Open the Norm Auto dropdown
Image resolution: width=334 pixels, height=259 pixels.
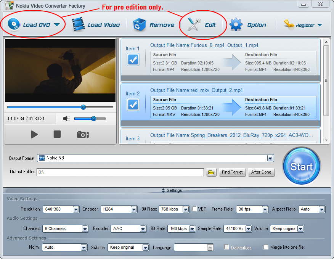(x=84, y=248)
